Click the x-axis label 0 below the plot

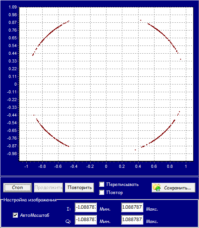click(x=106, y=166)
